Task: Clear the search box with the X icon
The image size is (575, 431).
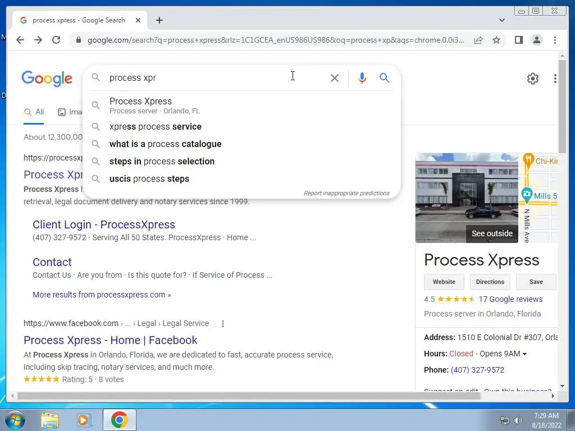Action: click(335, 77)
